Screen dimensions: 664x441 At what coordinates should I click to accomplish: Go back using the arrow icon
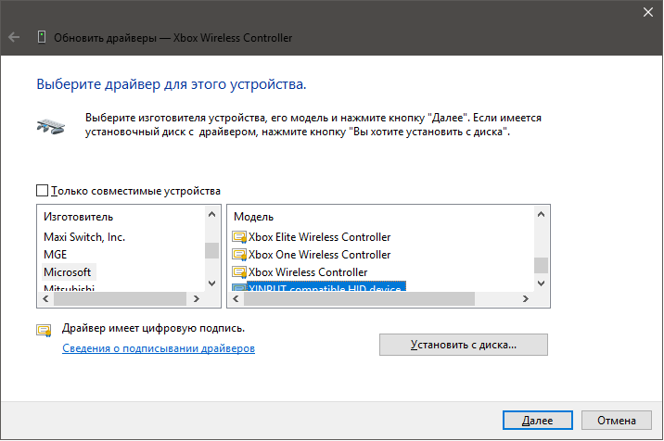click(14, 38)
